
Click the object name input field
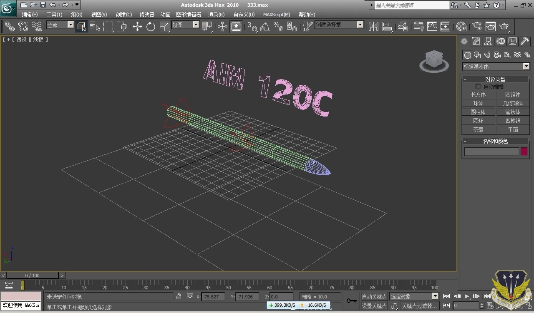(491, 152)
